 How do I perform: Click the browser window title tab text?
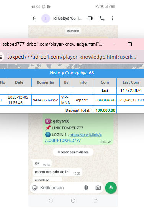[52, 44]
